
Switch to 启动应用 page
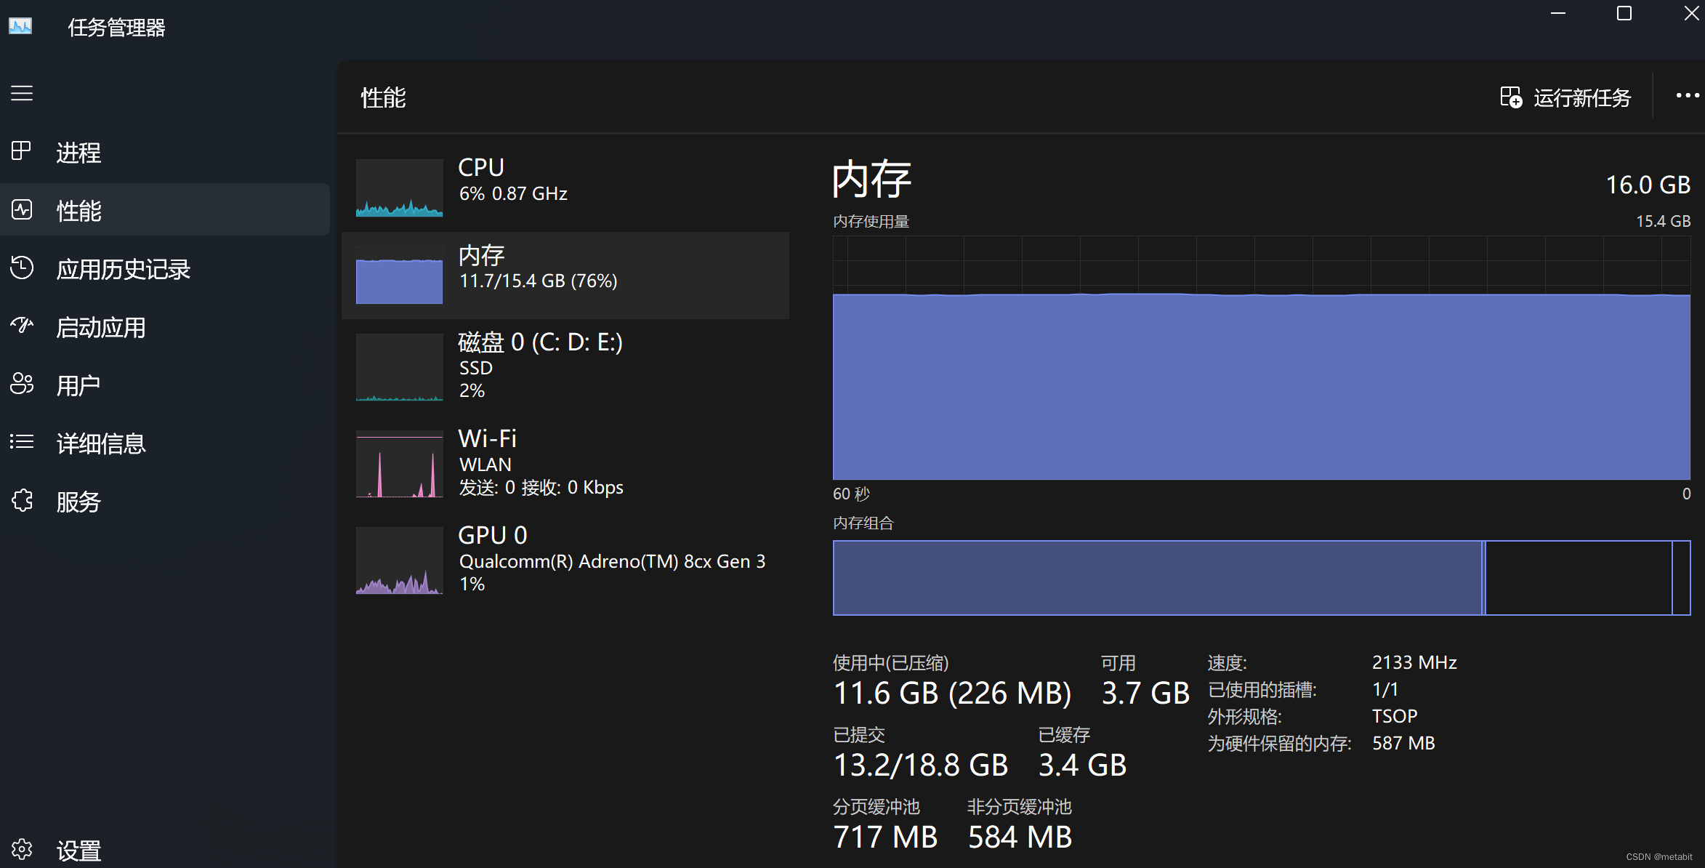click(x=165, y=326)
